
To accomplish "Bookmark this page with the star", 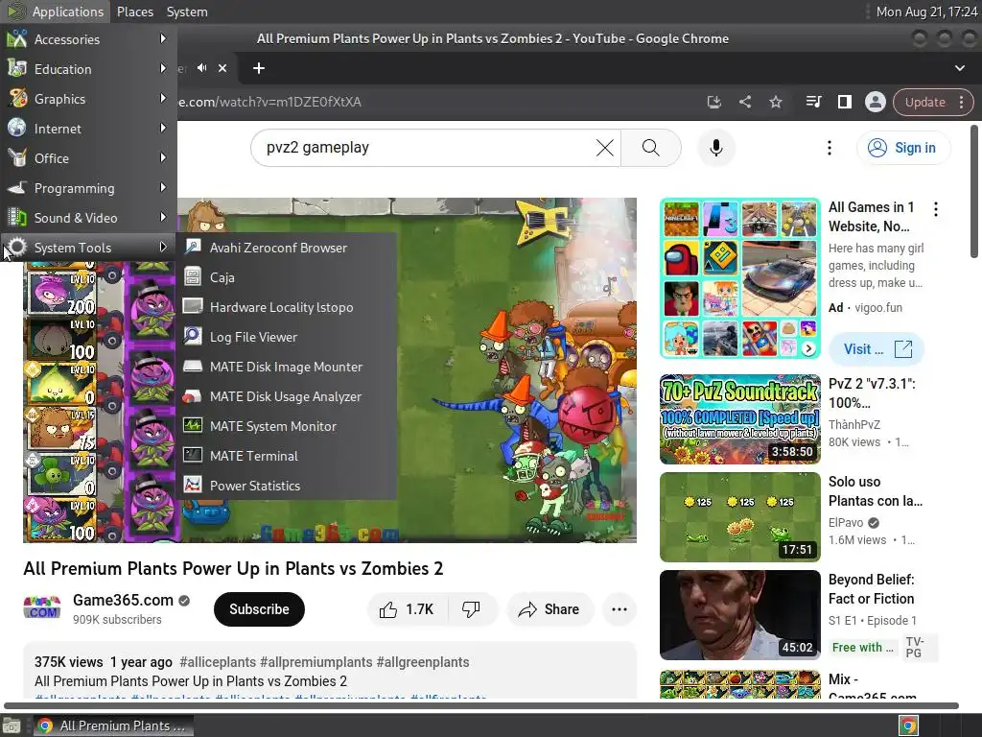I will click(775, 102).
